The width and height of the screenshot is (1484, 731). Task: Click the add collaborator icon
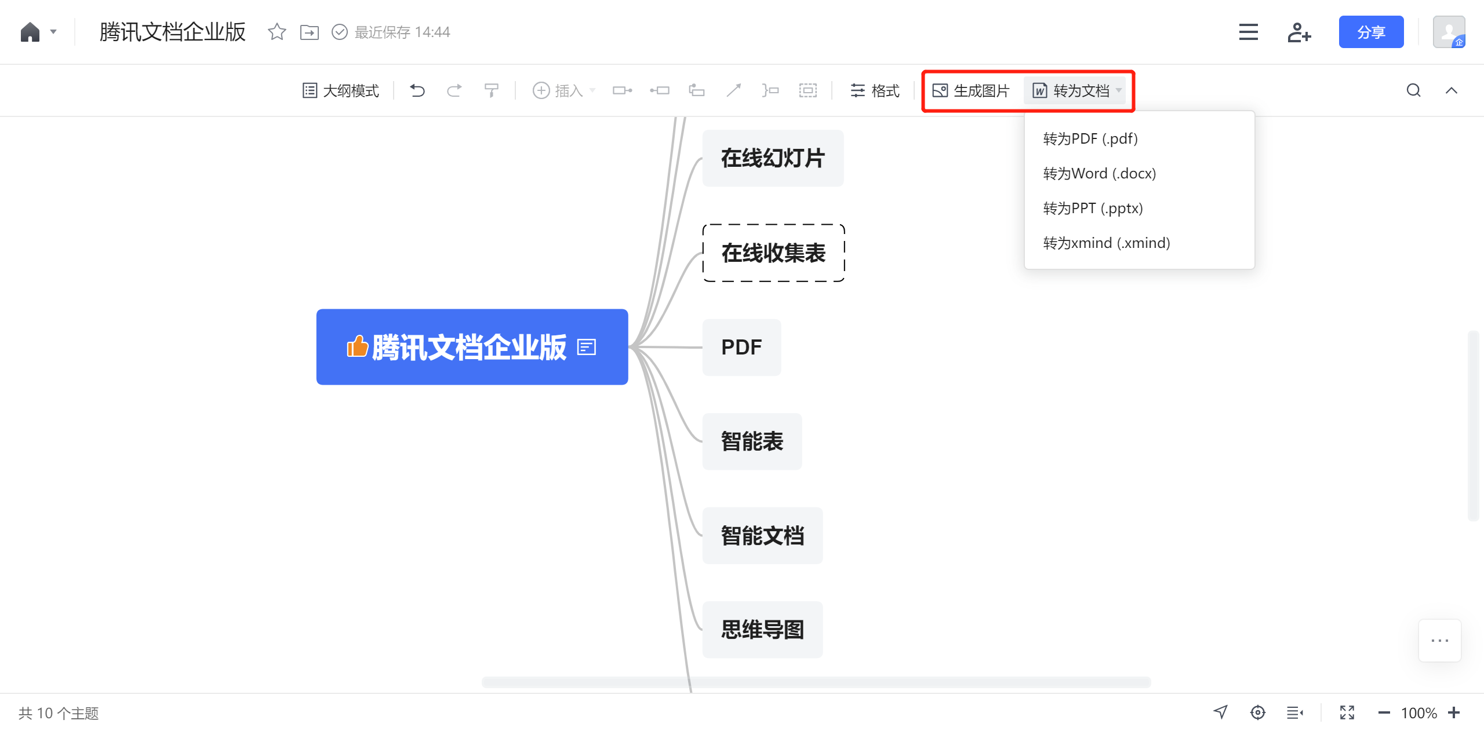click(x=1298, y=32)
